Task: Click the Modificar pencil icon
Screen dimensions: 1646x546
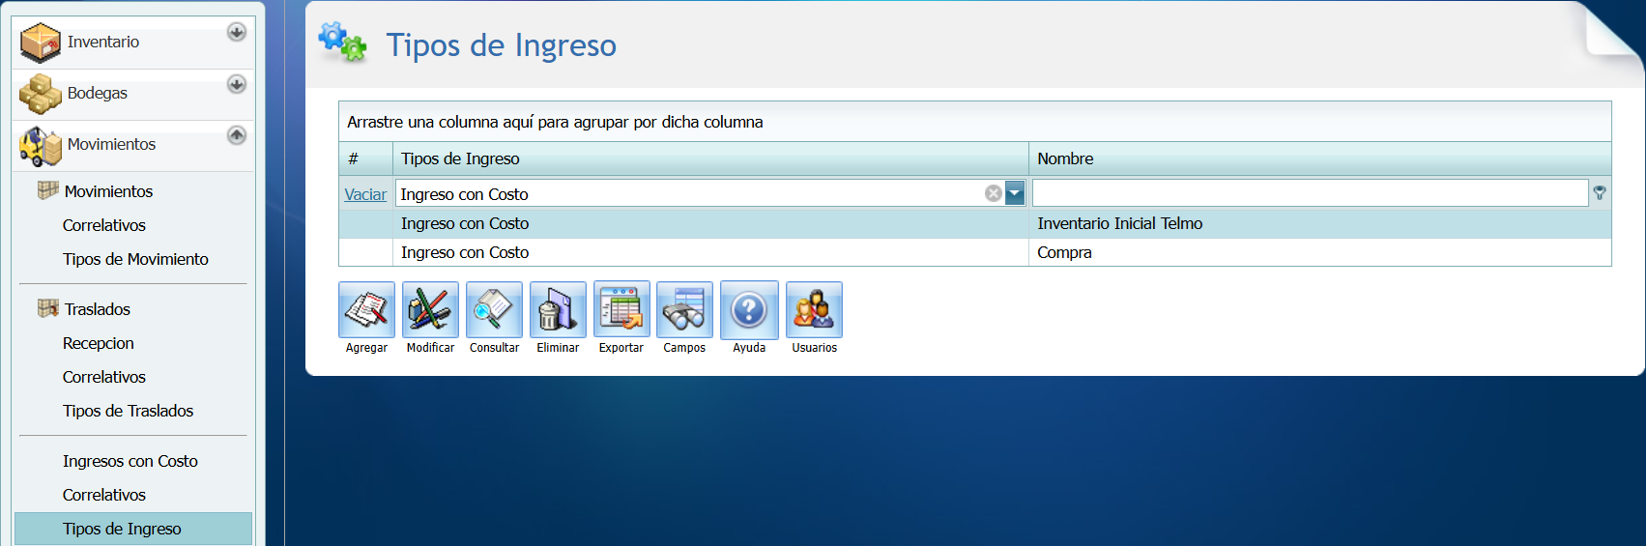Action: point(430,310)
